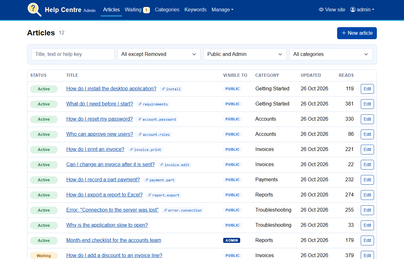This screenshot has width=404, height=259.
Task: Edit the 'record a part payment' article
Action: pos(367,180)
